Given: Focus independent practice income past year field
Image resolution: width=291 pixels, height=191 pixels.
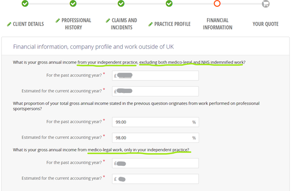Looking at the screenshot, I should pos(155,76).
